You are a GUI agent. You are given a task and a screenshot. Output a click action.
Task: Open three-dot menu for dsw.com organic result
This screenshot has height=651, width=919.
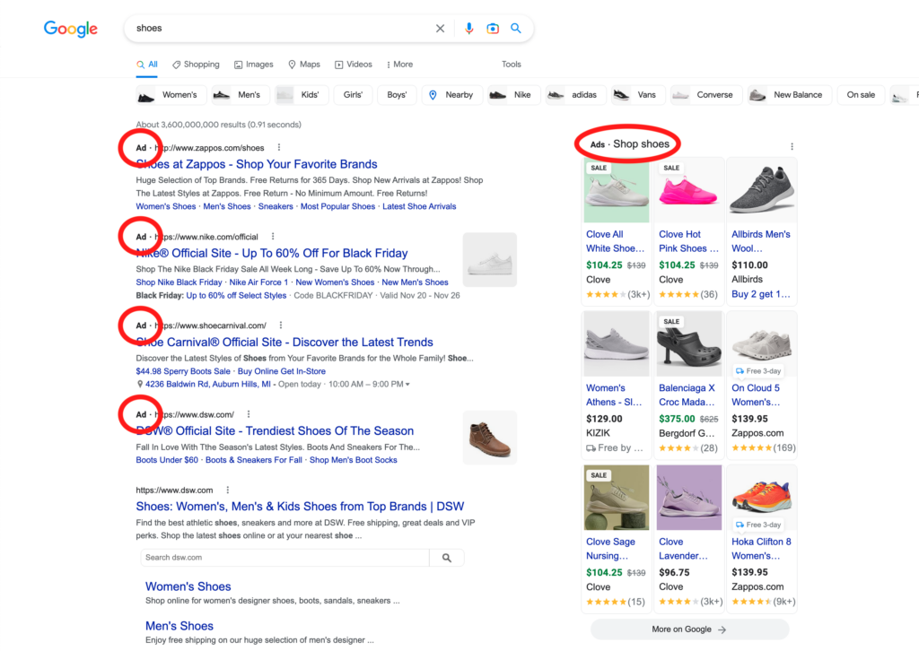[228, 490]
